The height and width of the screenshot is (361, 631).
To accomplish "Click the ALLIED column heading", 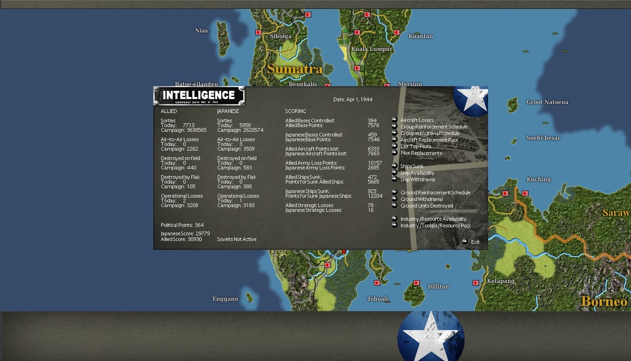I will [x=169, y=111].
